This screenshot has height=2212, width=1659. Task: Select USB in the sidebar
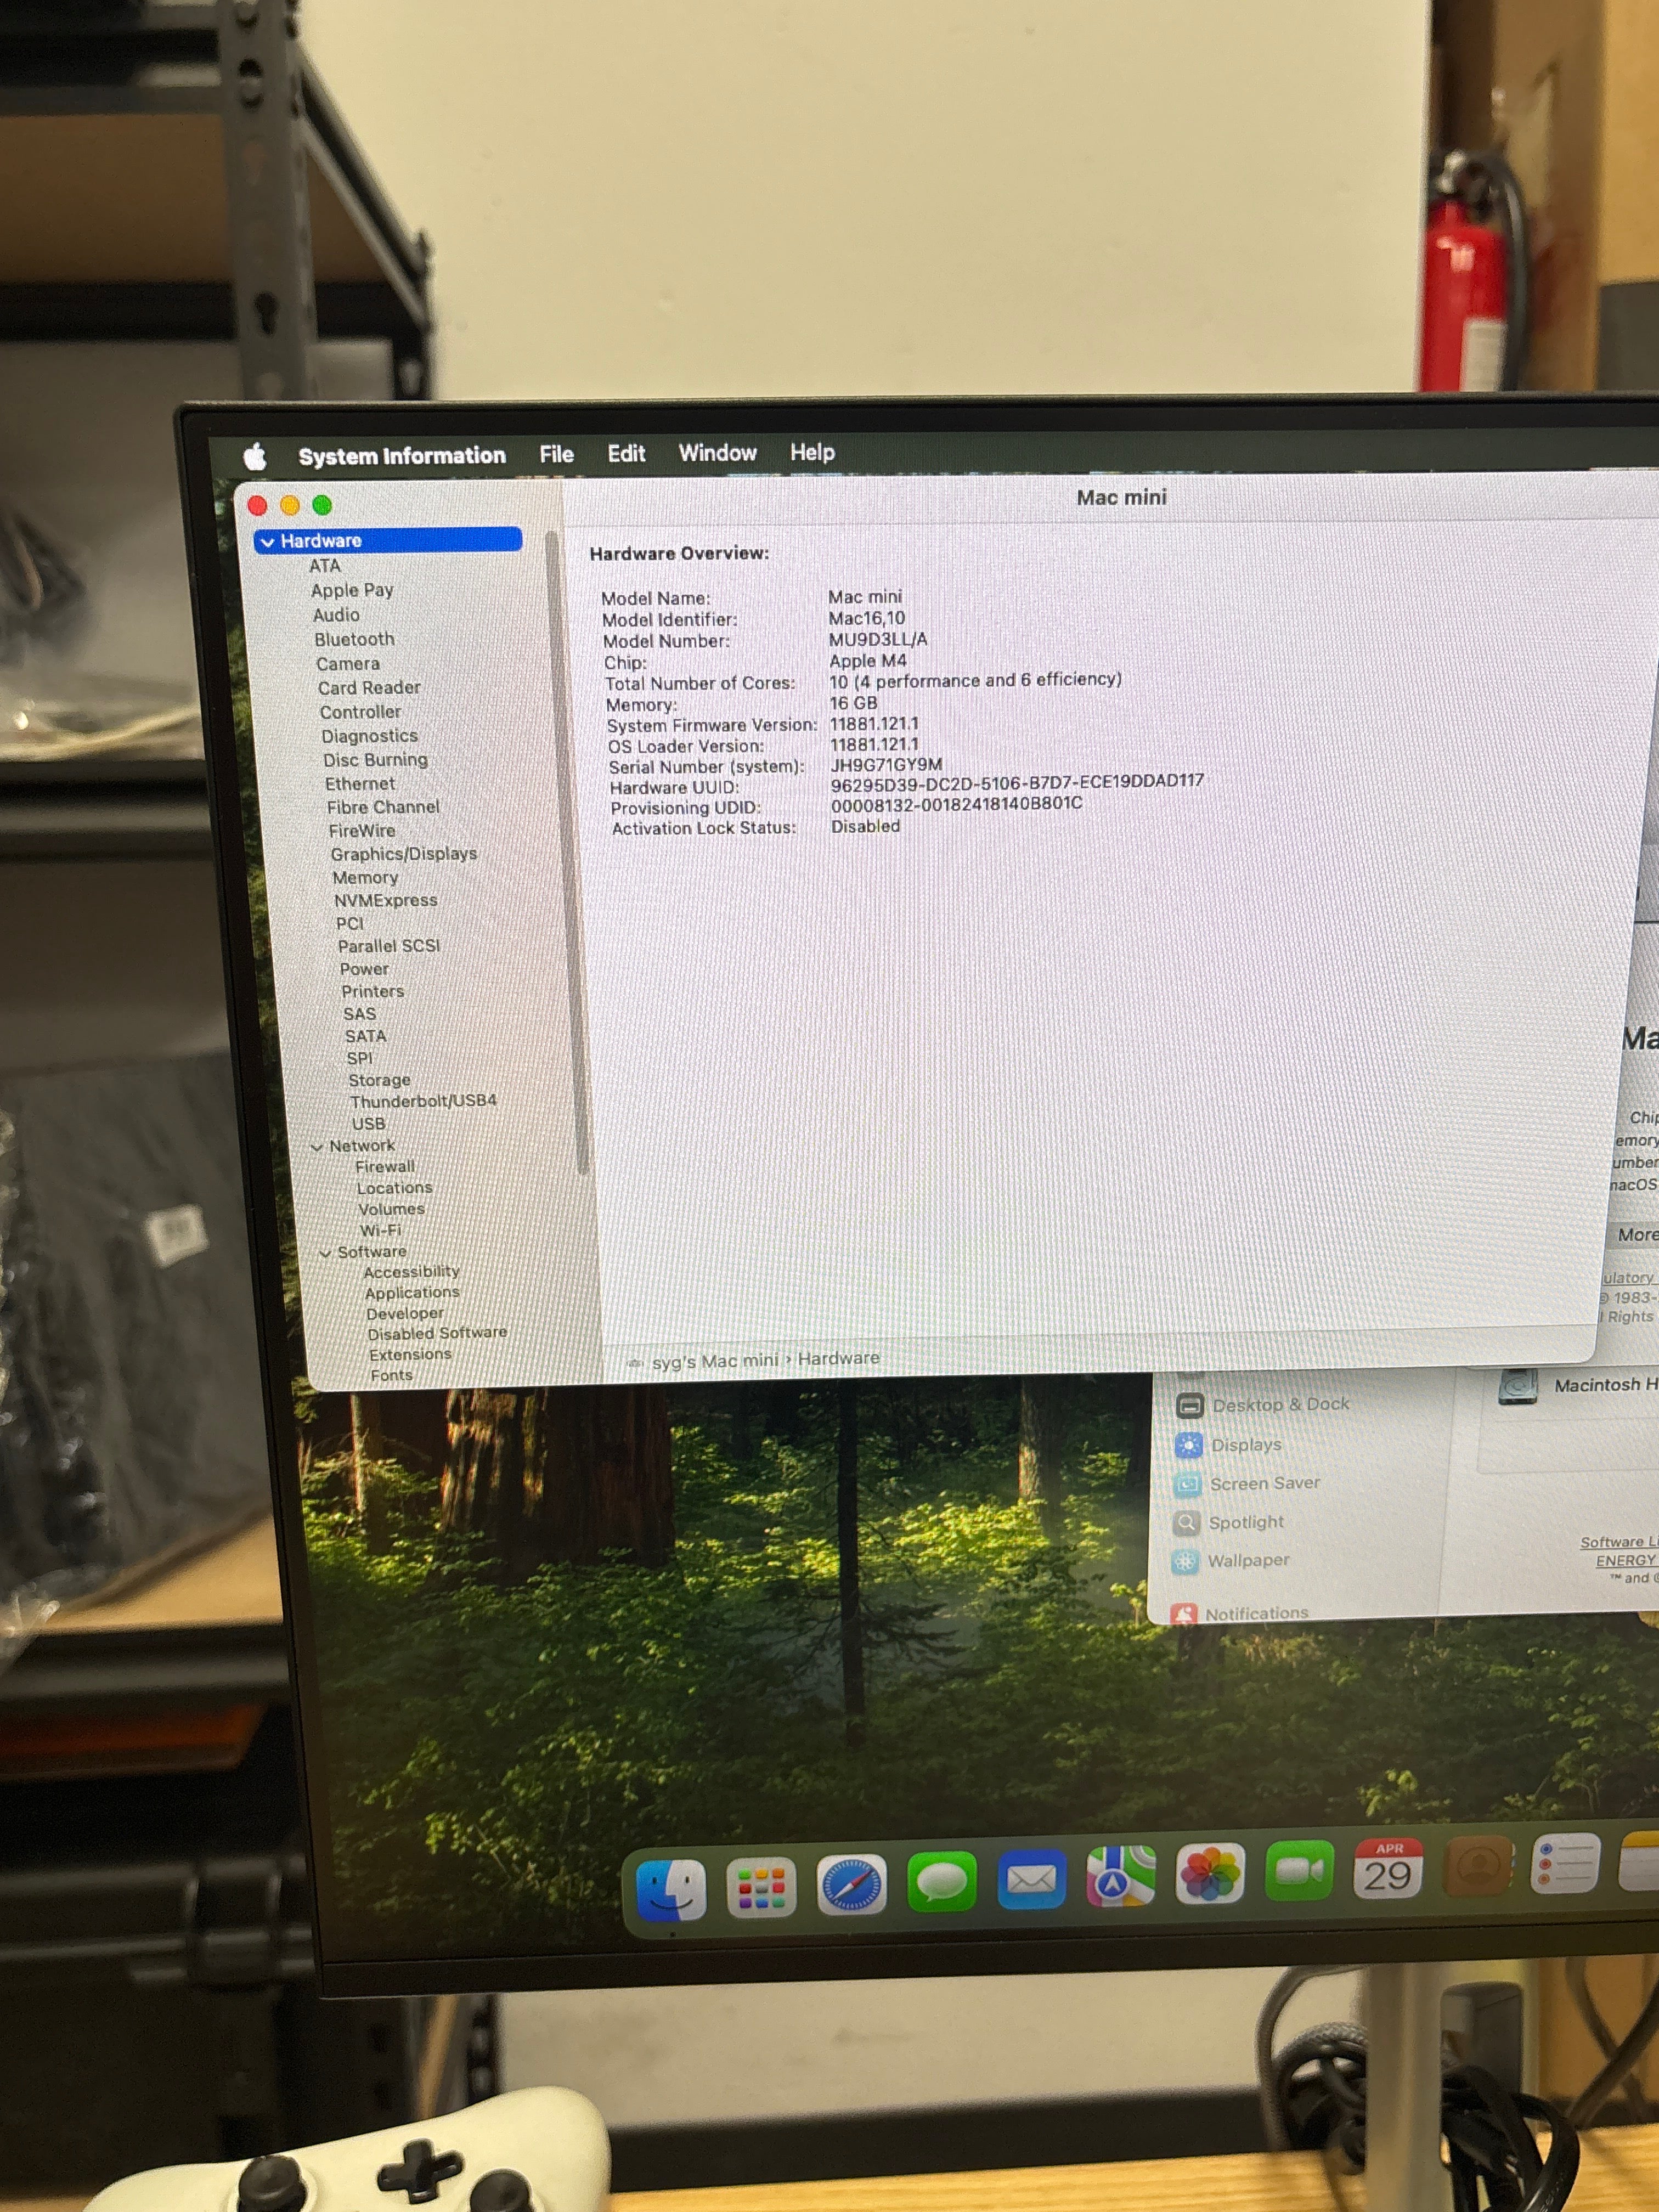tap(369, 1124)
